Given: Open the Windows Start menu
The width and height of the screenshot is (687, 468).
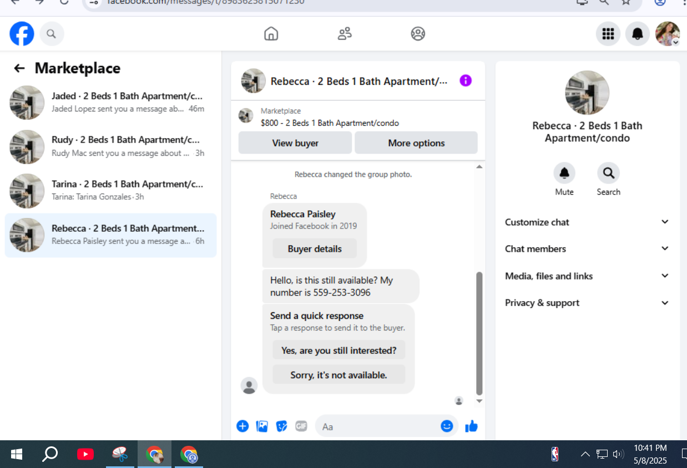Looking at the screenshot, I should point(17,455).
